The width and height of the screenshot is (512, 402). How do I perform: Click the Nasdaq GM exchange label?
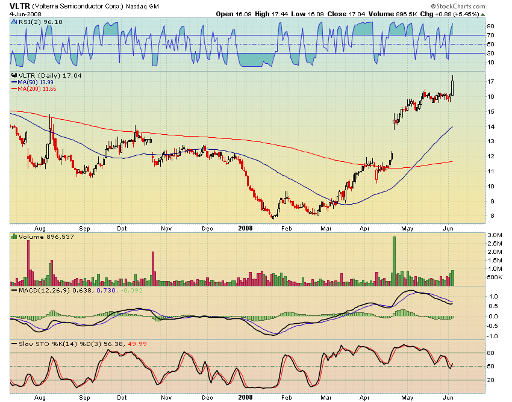(x=142, y=6)
